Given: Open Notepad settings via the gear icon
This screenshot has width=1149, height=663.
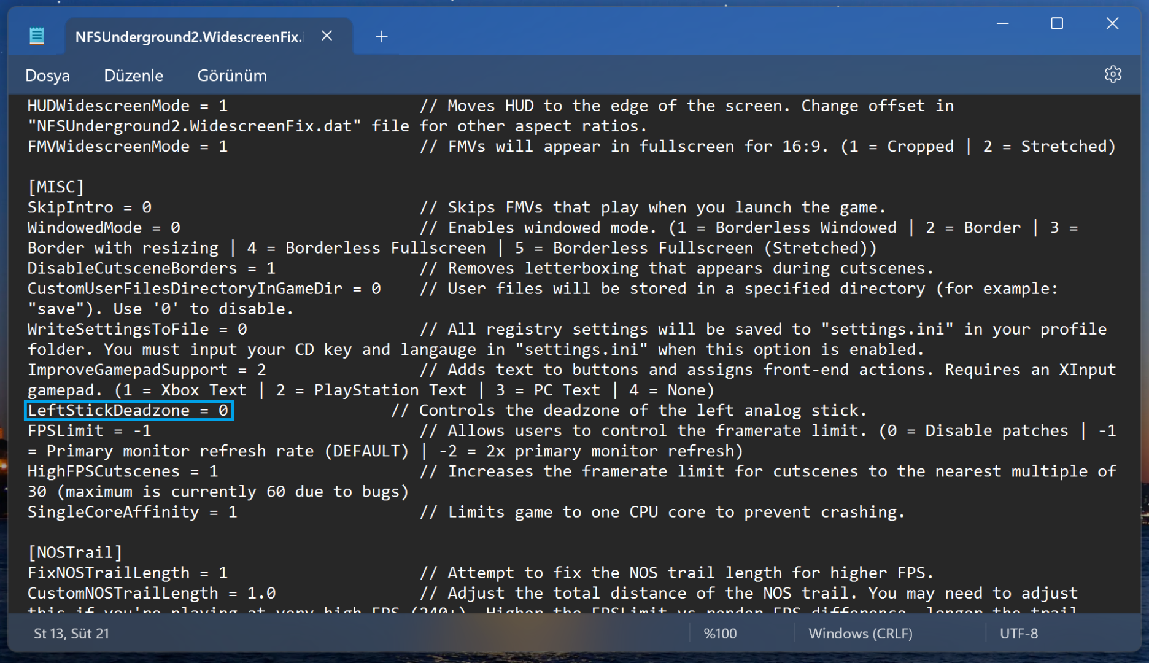Looking at the screenshot, I should coord(1113,75).
